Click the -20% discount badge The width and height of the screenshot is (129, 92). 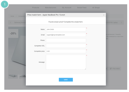tap(13, 33)
